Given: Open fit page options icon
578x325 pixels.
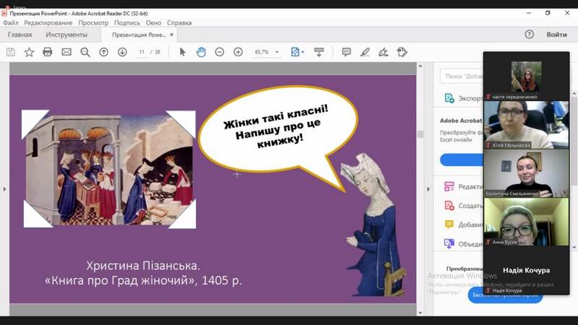Looking at the screenshot, I should [x=297, y=52].
